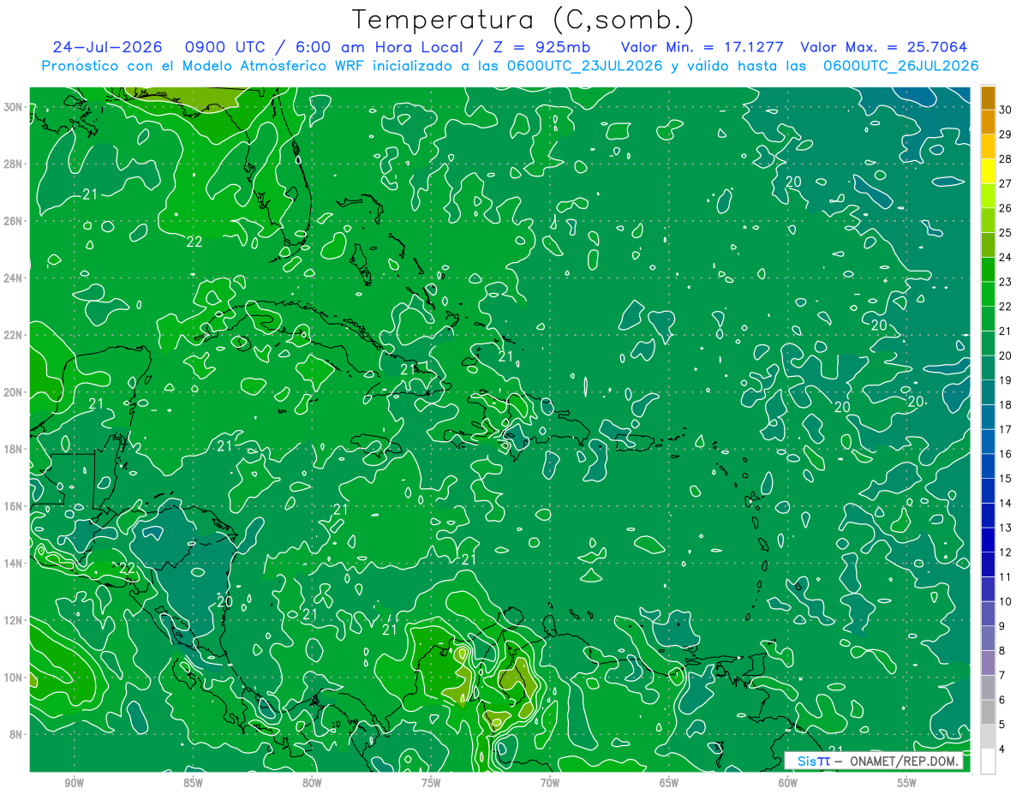Click the '13' label on color scale
The height and width of the screenshot is (794, 1028).
click(1006, 528)
